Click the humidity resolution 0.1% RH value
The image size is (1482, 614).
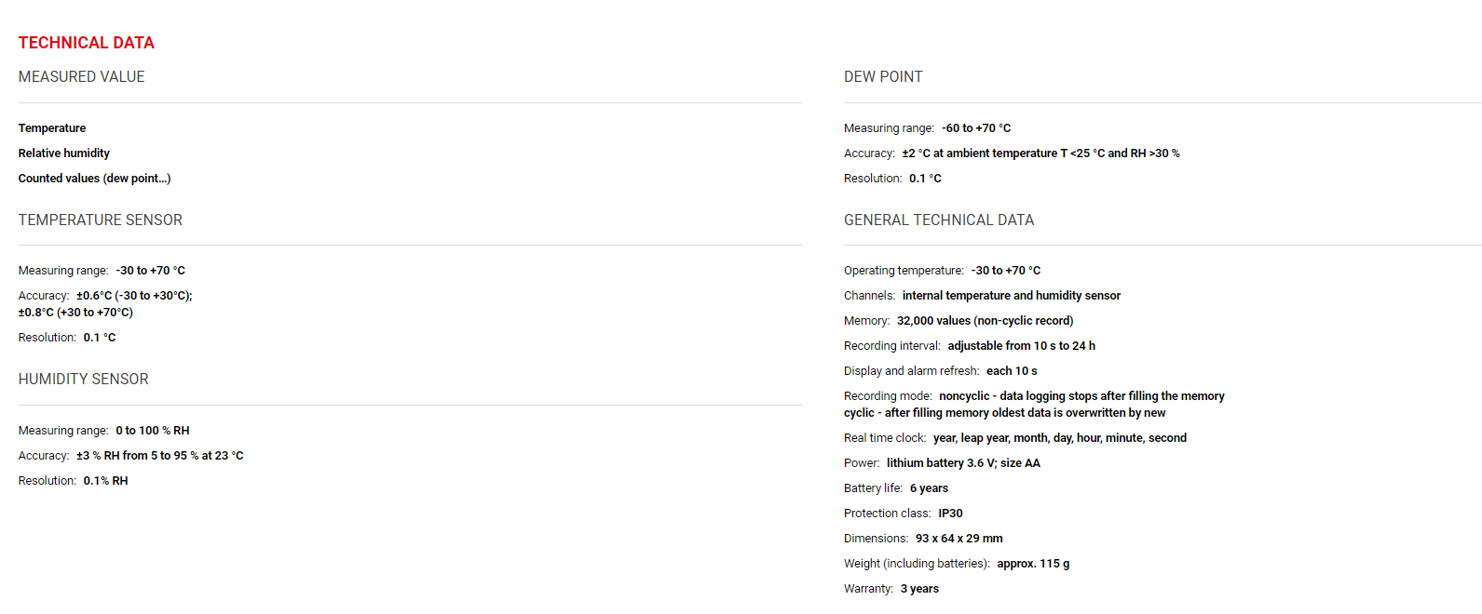pyautogui.click(x=105, y=481)
